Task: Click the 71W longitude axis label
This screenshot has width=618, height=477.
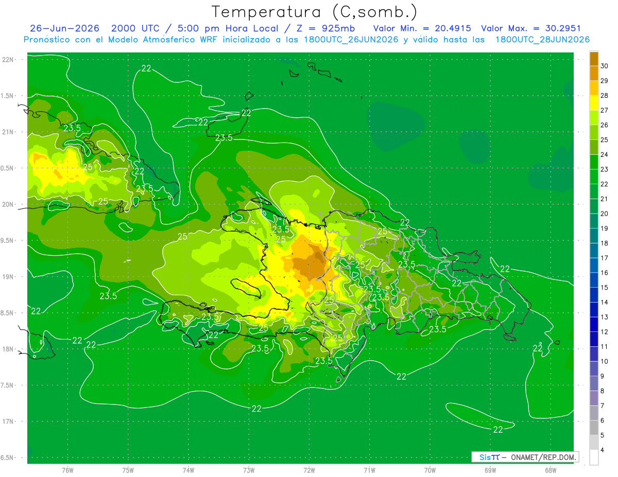Action: coord(369,470)
